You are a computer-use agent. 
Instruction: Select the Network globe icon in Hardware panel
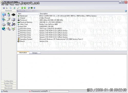pyautogui.click(x=4, y=29)
